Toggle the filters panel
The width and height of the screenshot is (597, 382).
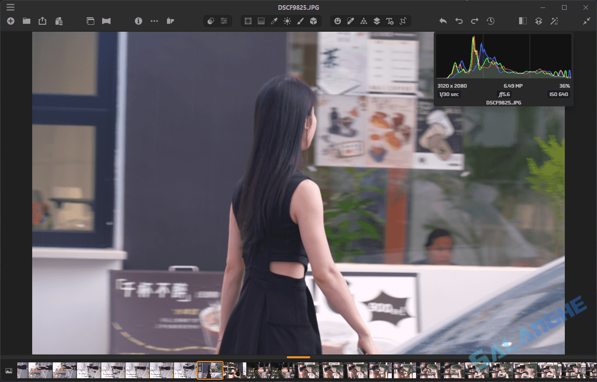click(210, 21)
